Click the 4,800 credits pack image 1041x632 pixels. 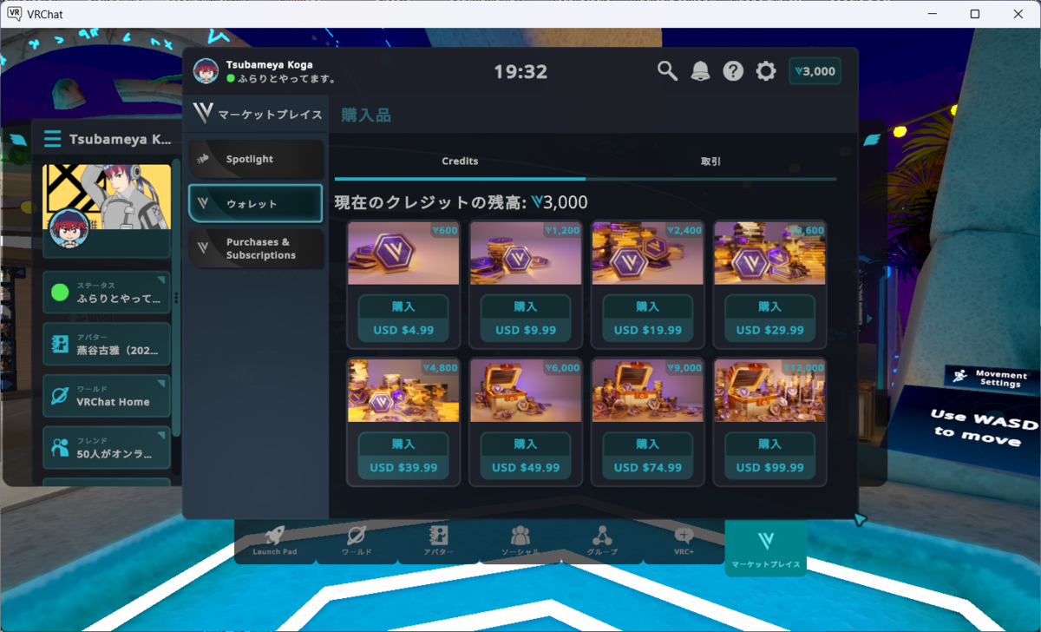point(403,391)
